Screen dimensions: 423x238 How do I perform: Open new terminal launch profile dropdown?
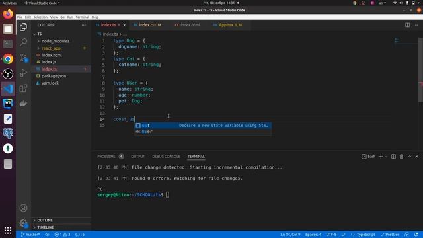point(386,157)
